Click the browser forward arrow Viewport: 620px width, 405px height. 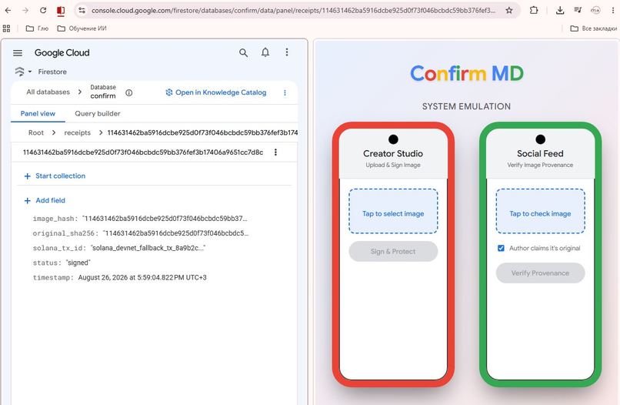coord(25,10)
